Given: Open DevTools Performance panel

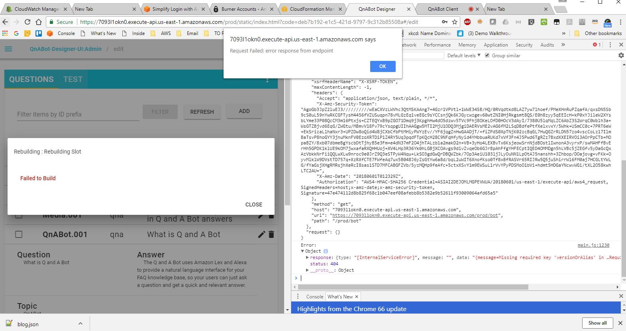Looking at the screenshot, I should coord(438,45).
